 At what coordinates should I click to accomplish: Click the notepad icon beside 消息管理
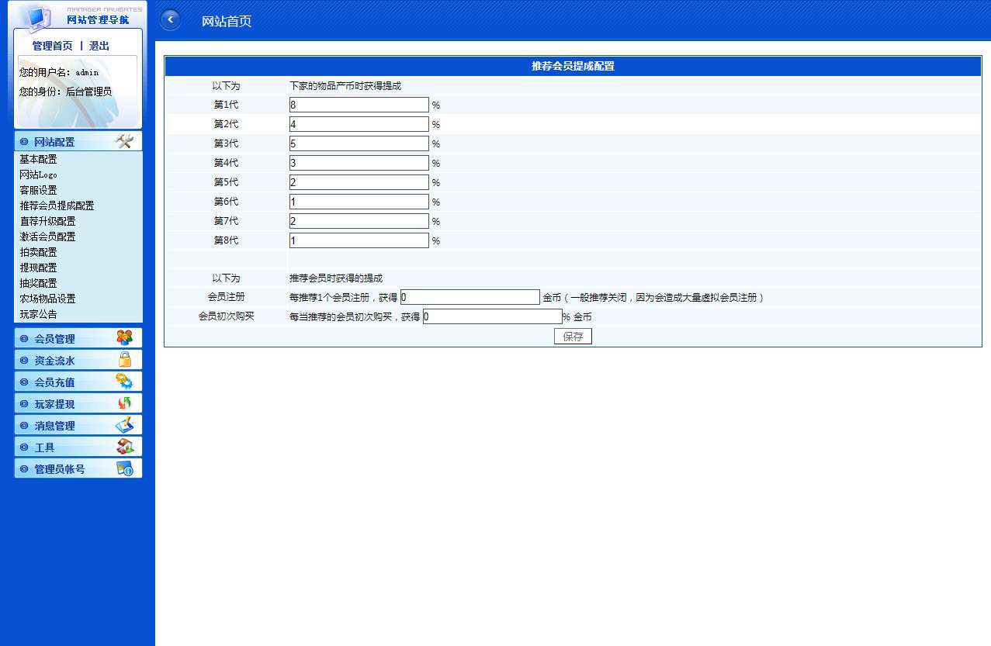[x=124, y=425]
